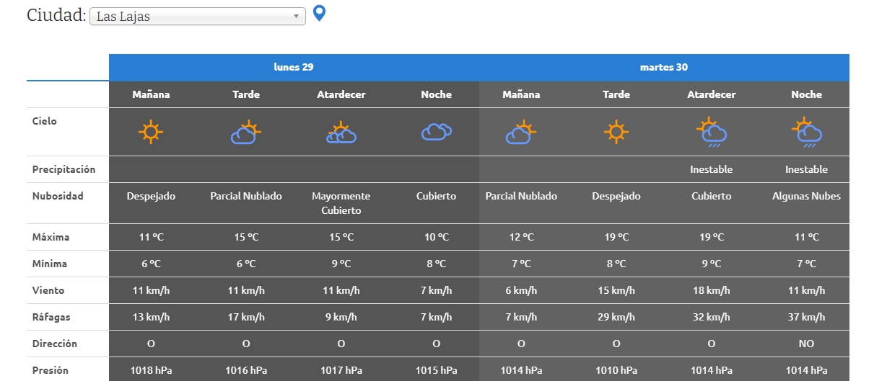Click the 29 km/h gusts value
Viewport: 887px width, 381px height.
[616, 317]
